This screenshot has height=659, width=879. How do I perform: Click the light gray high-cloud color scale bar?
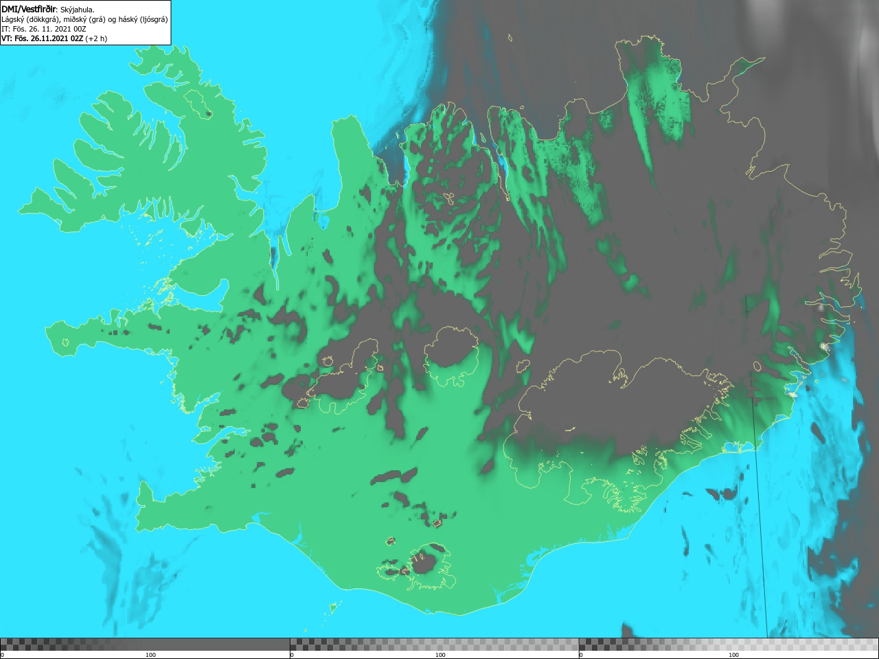click(729, 644)
